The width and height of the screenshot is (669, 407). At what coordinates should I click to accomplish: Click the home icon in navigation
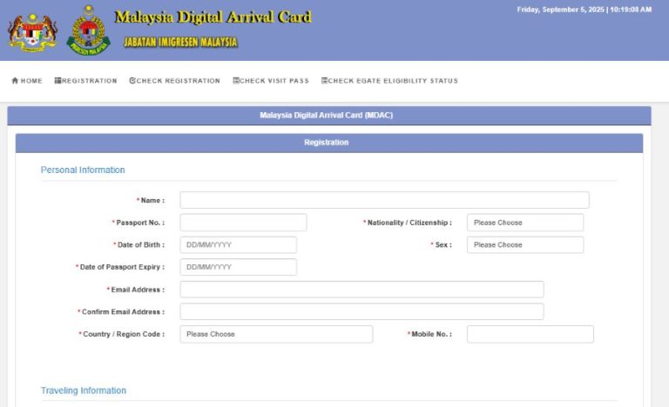(15, 81)
